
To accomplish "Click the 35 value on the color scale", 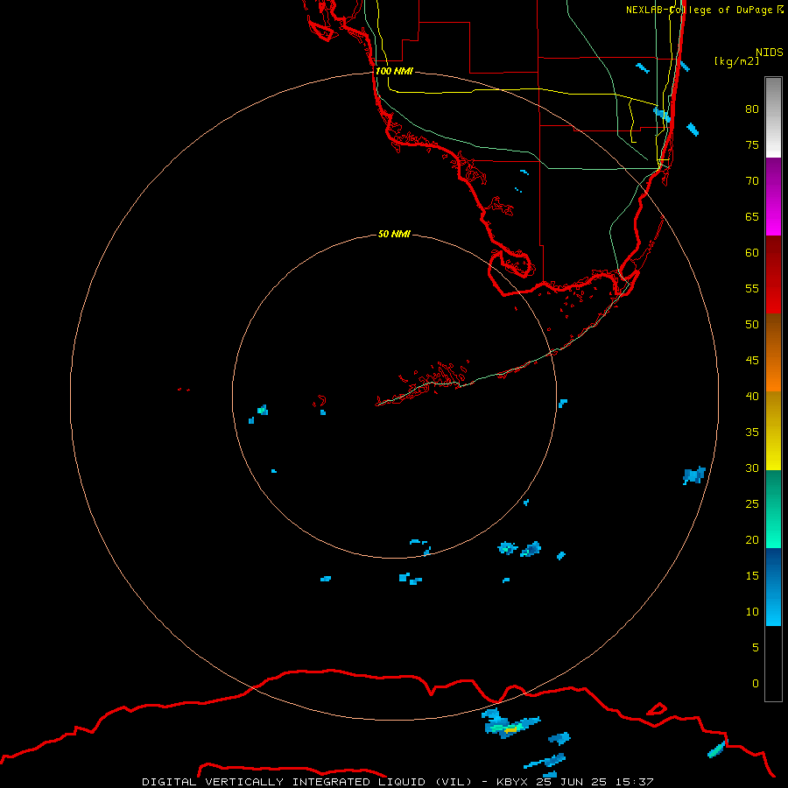I will pos(752,433).
